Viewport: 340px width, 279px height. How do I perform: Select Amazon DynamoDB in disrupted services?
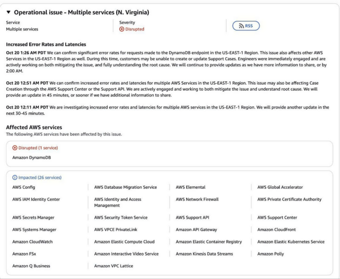click(x=31, y=158)
